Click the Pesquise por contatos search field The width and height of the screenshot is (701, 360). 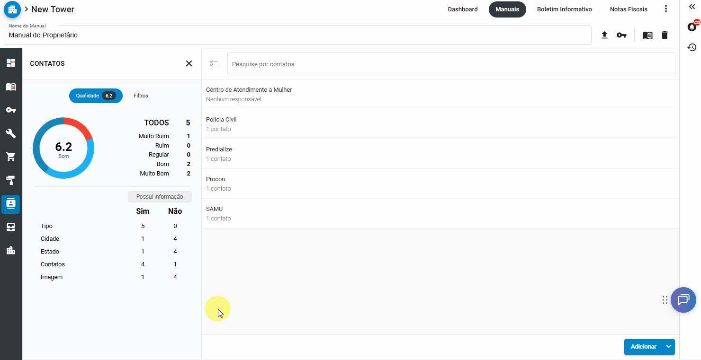pos(451,64)
